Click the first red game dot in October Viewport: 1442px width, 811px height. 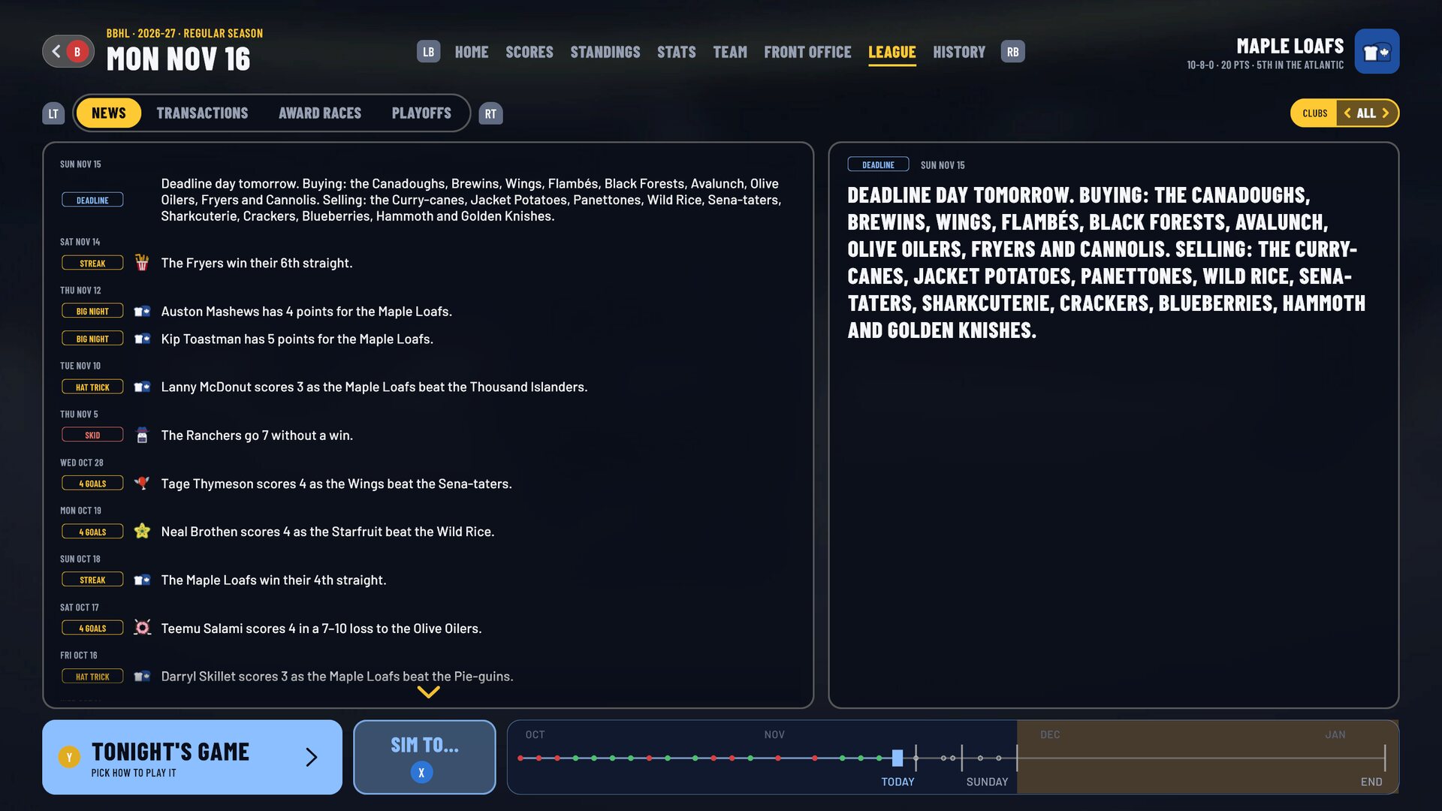click(x=520, y=758)
